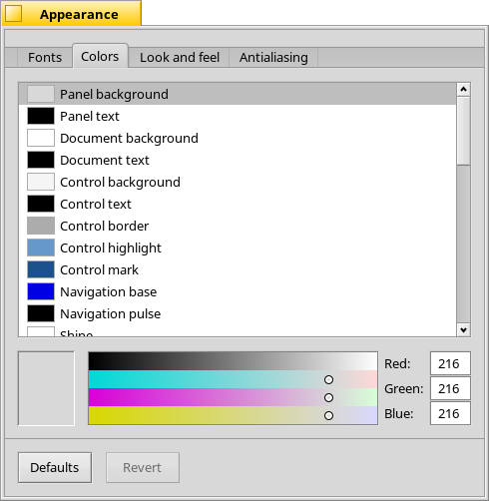Choose the Document text color swatch
The width and height of the screenshot is (489, 501).
pos(41,160)
